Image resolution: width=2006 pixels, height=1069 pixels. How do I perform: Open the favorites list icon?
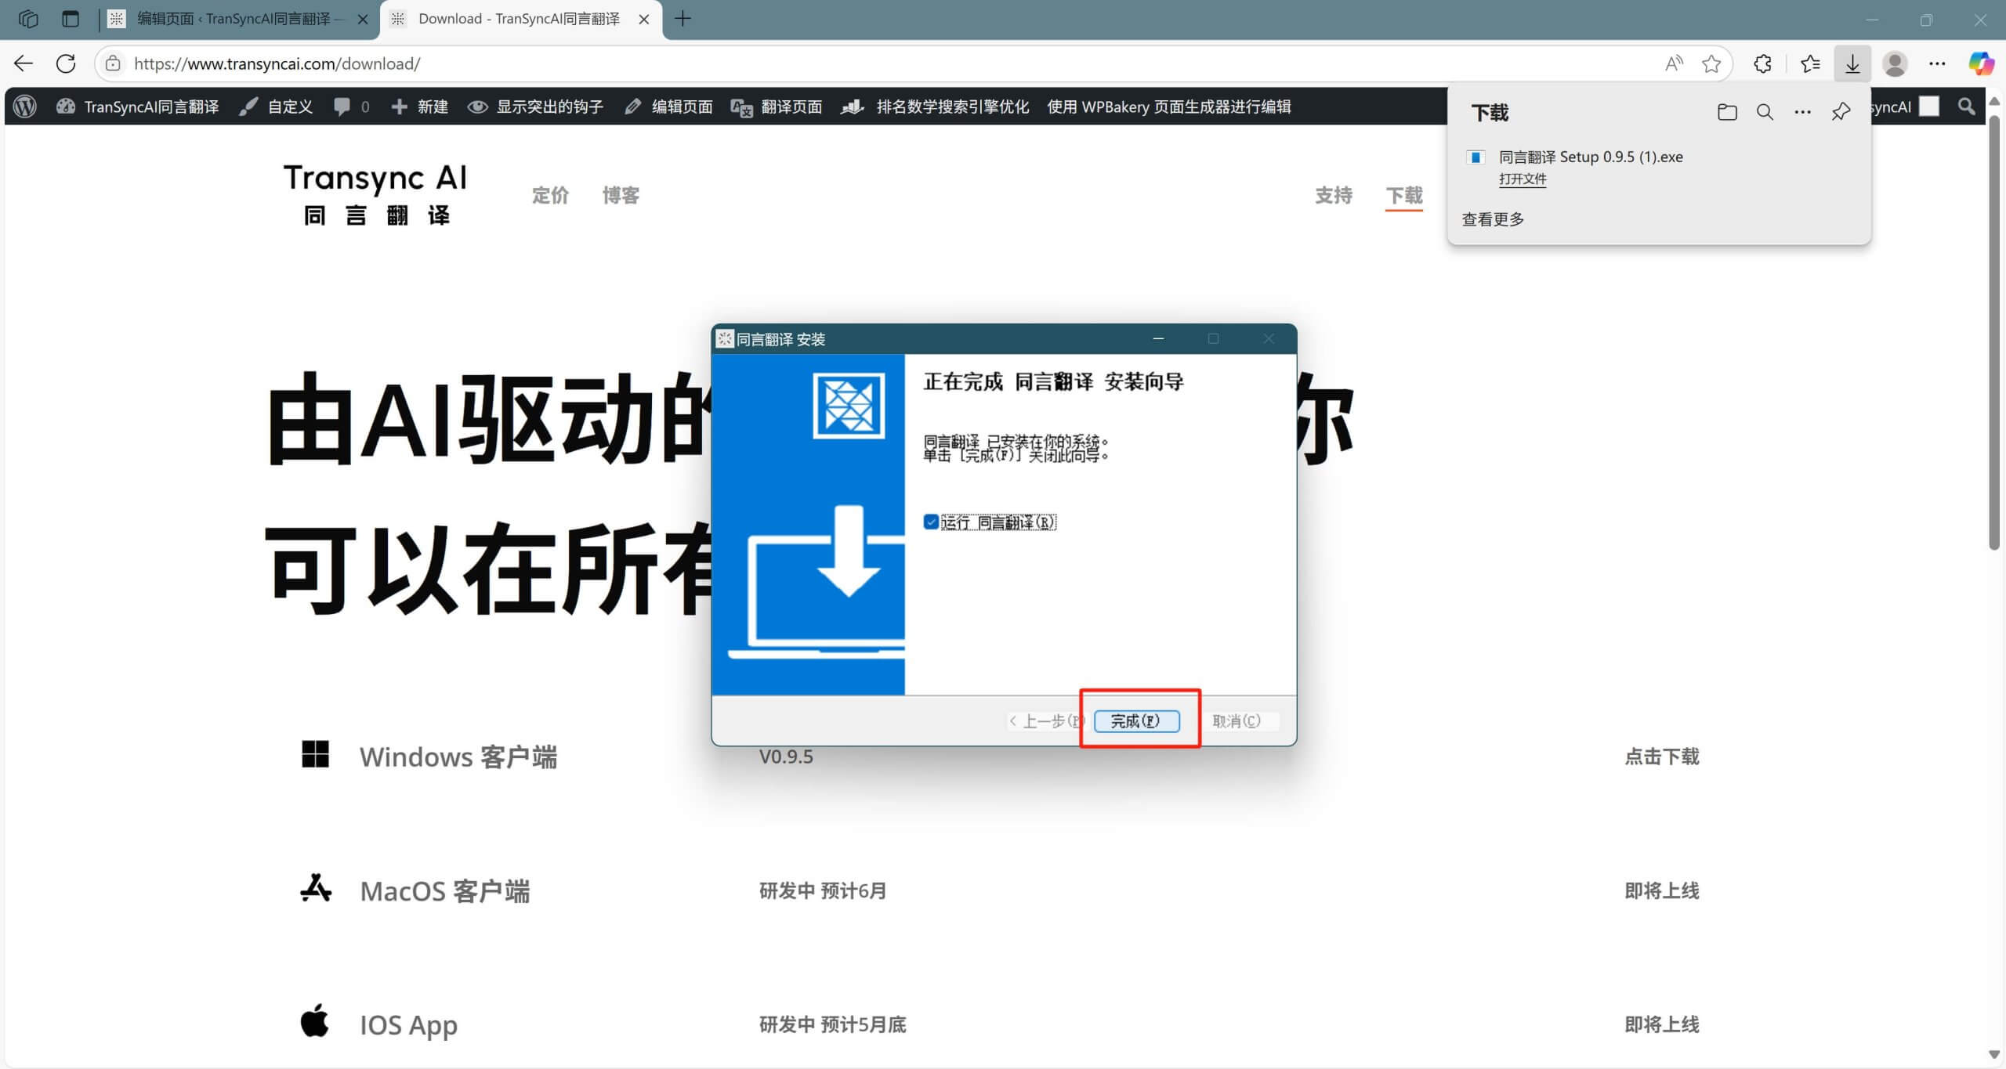pyautogui.click(x=1810, y=63)
